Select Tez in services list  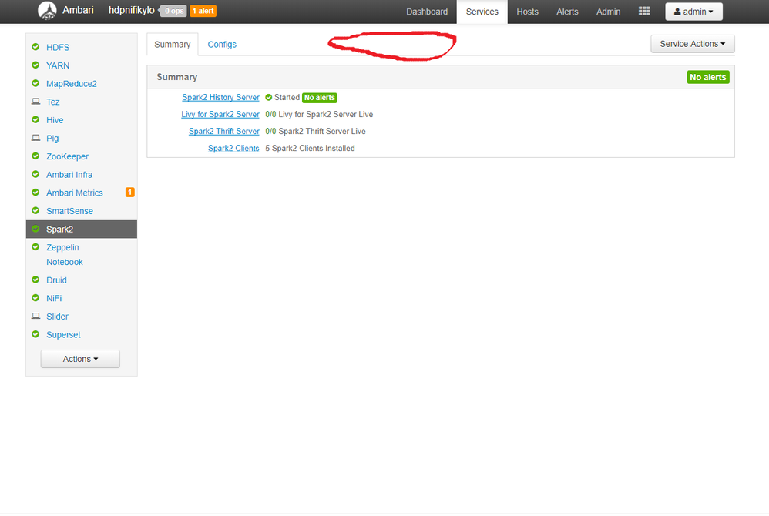pyautogui.click(x=53, y=102)
